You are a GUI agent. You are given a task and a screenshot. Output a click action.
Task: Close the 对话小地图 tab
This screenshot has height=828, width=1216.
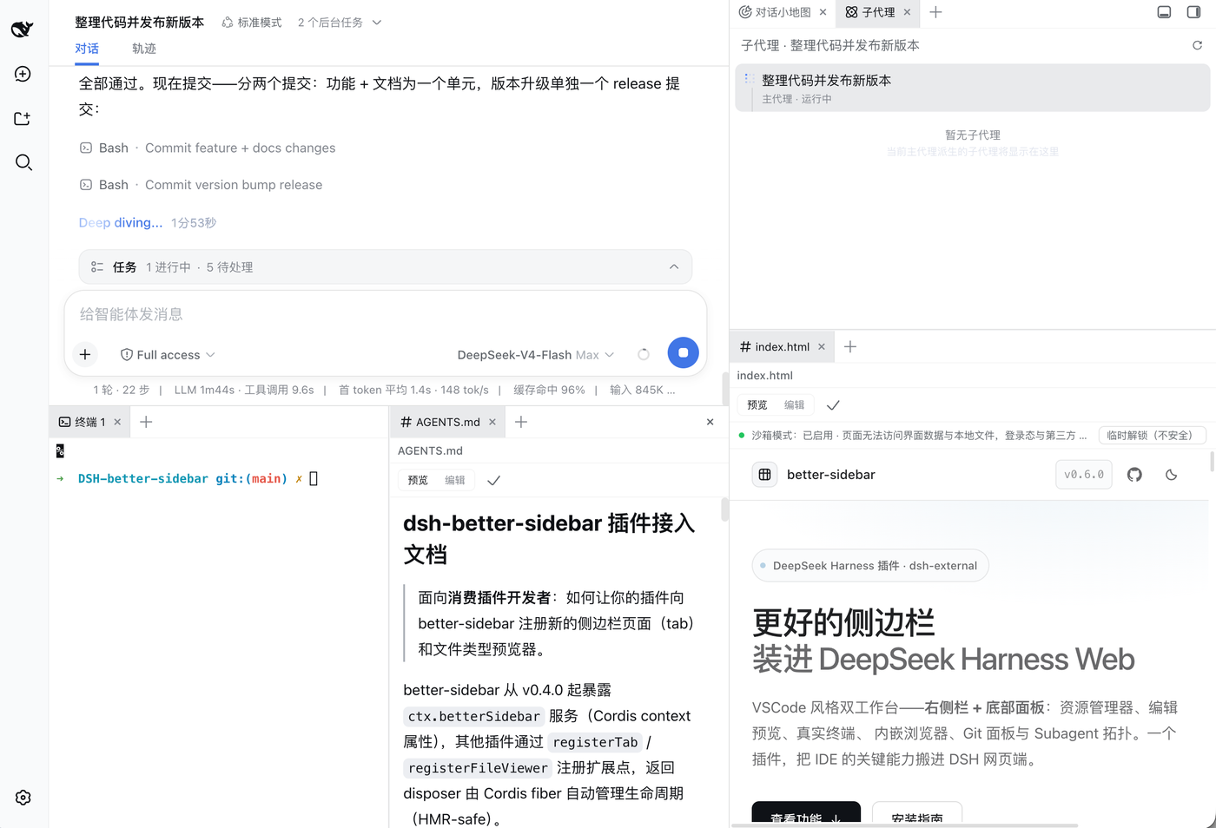823,12
